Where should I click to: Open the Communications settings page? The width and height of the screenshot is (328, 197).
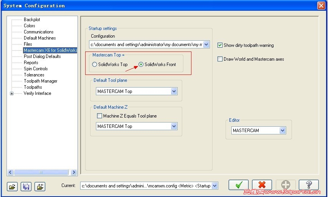tap(39, 32)
